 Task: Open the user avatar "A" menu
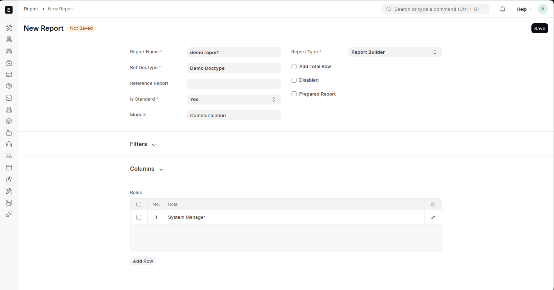pyautogui.click(x=543, y=9)
